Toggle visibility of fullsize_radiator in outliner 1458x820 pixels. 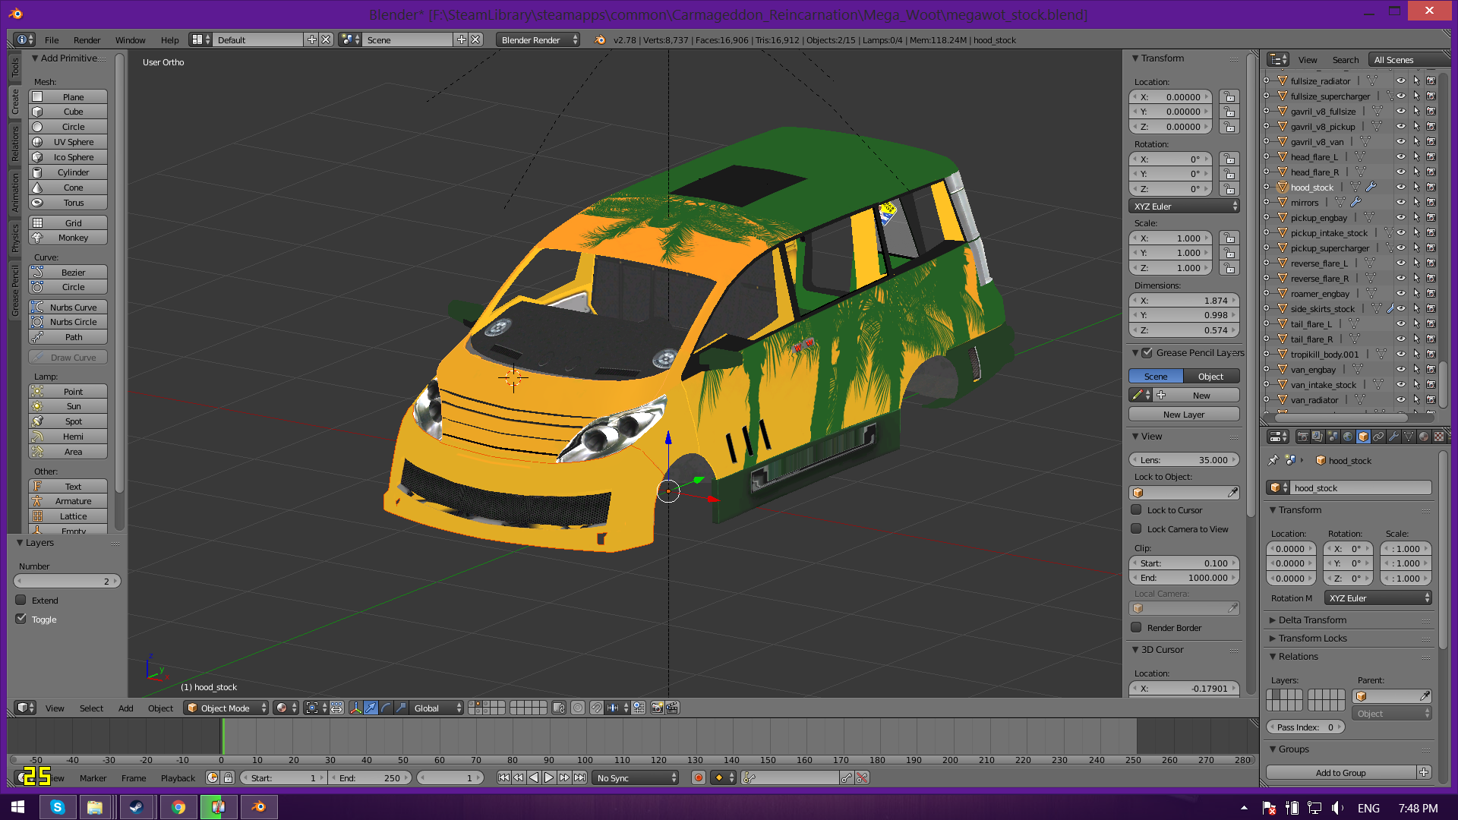pyautogui.click(x=1401, y=80)
